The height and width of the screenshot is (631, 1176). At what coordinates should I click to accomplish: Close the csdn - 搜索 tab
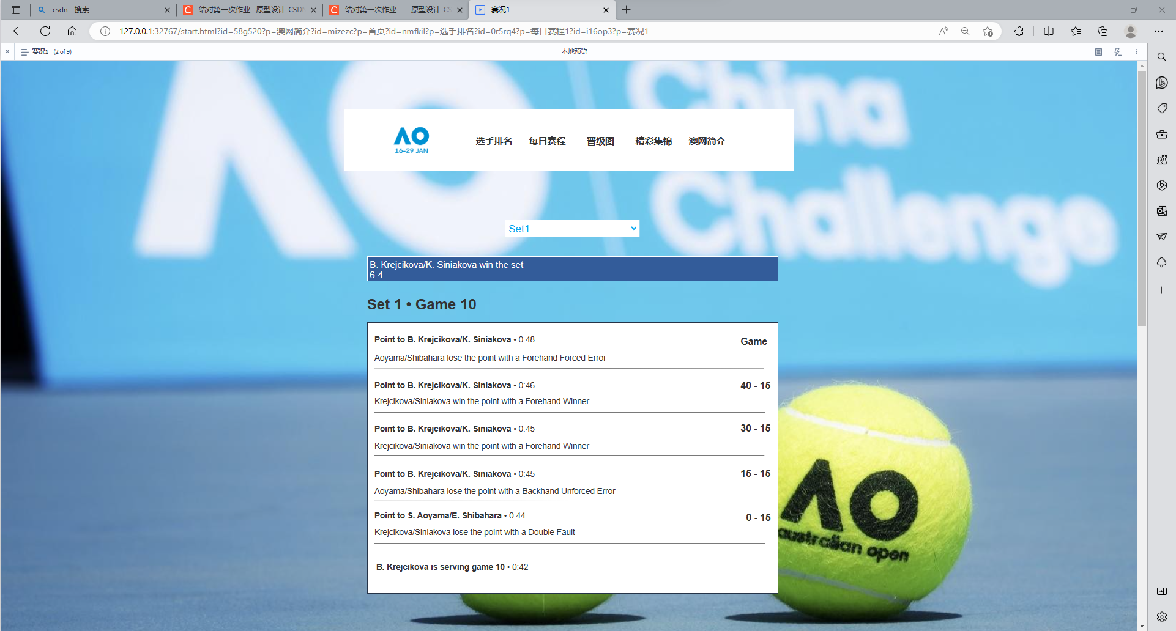[x=167, y=10]
